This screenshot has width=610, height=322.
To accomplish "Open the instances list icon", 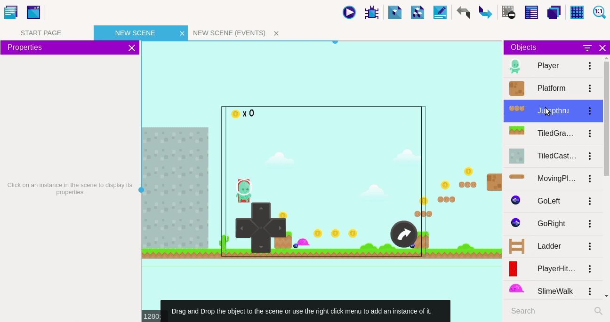I will coord(531,12).
